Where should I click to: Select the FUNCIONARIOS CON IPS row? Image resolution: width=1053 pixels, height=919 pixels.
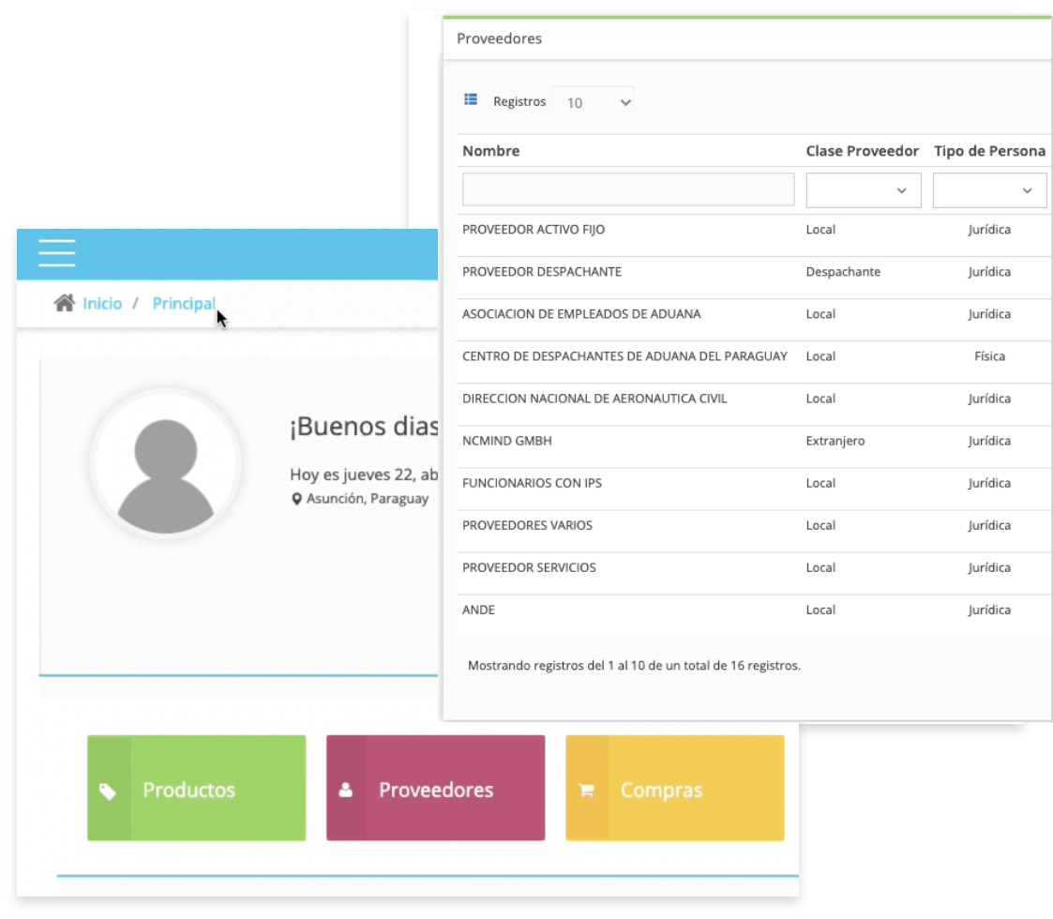754,490
